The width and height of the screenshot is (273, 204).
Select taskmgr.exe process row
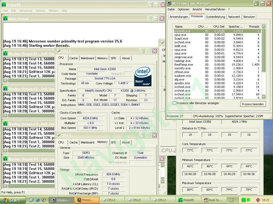tap(217, 61)
